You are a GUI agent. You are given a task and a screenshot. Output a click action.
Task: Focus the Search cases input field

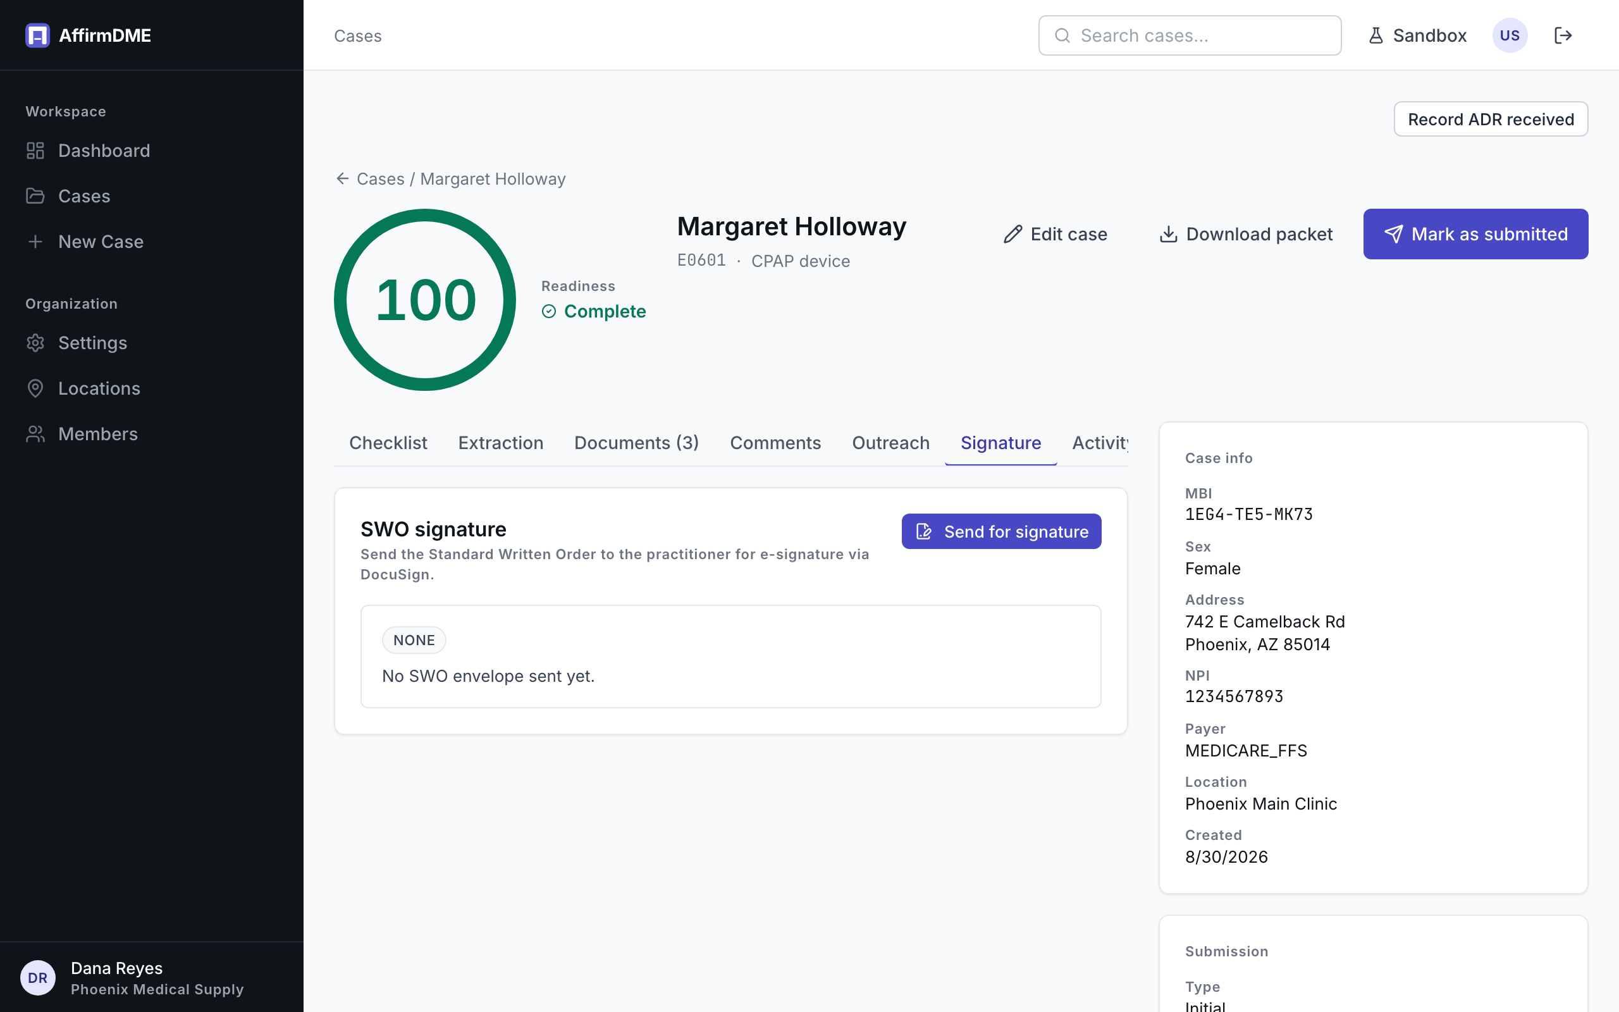[x=1190, y=35]
